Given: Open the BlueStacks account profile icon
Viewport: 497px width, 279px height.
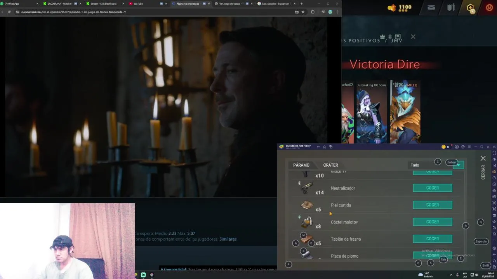Looking at the screenshot, I should [x=457, y=147].
